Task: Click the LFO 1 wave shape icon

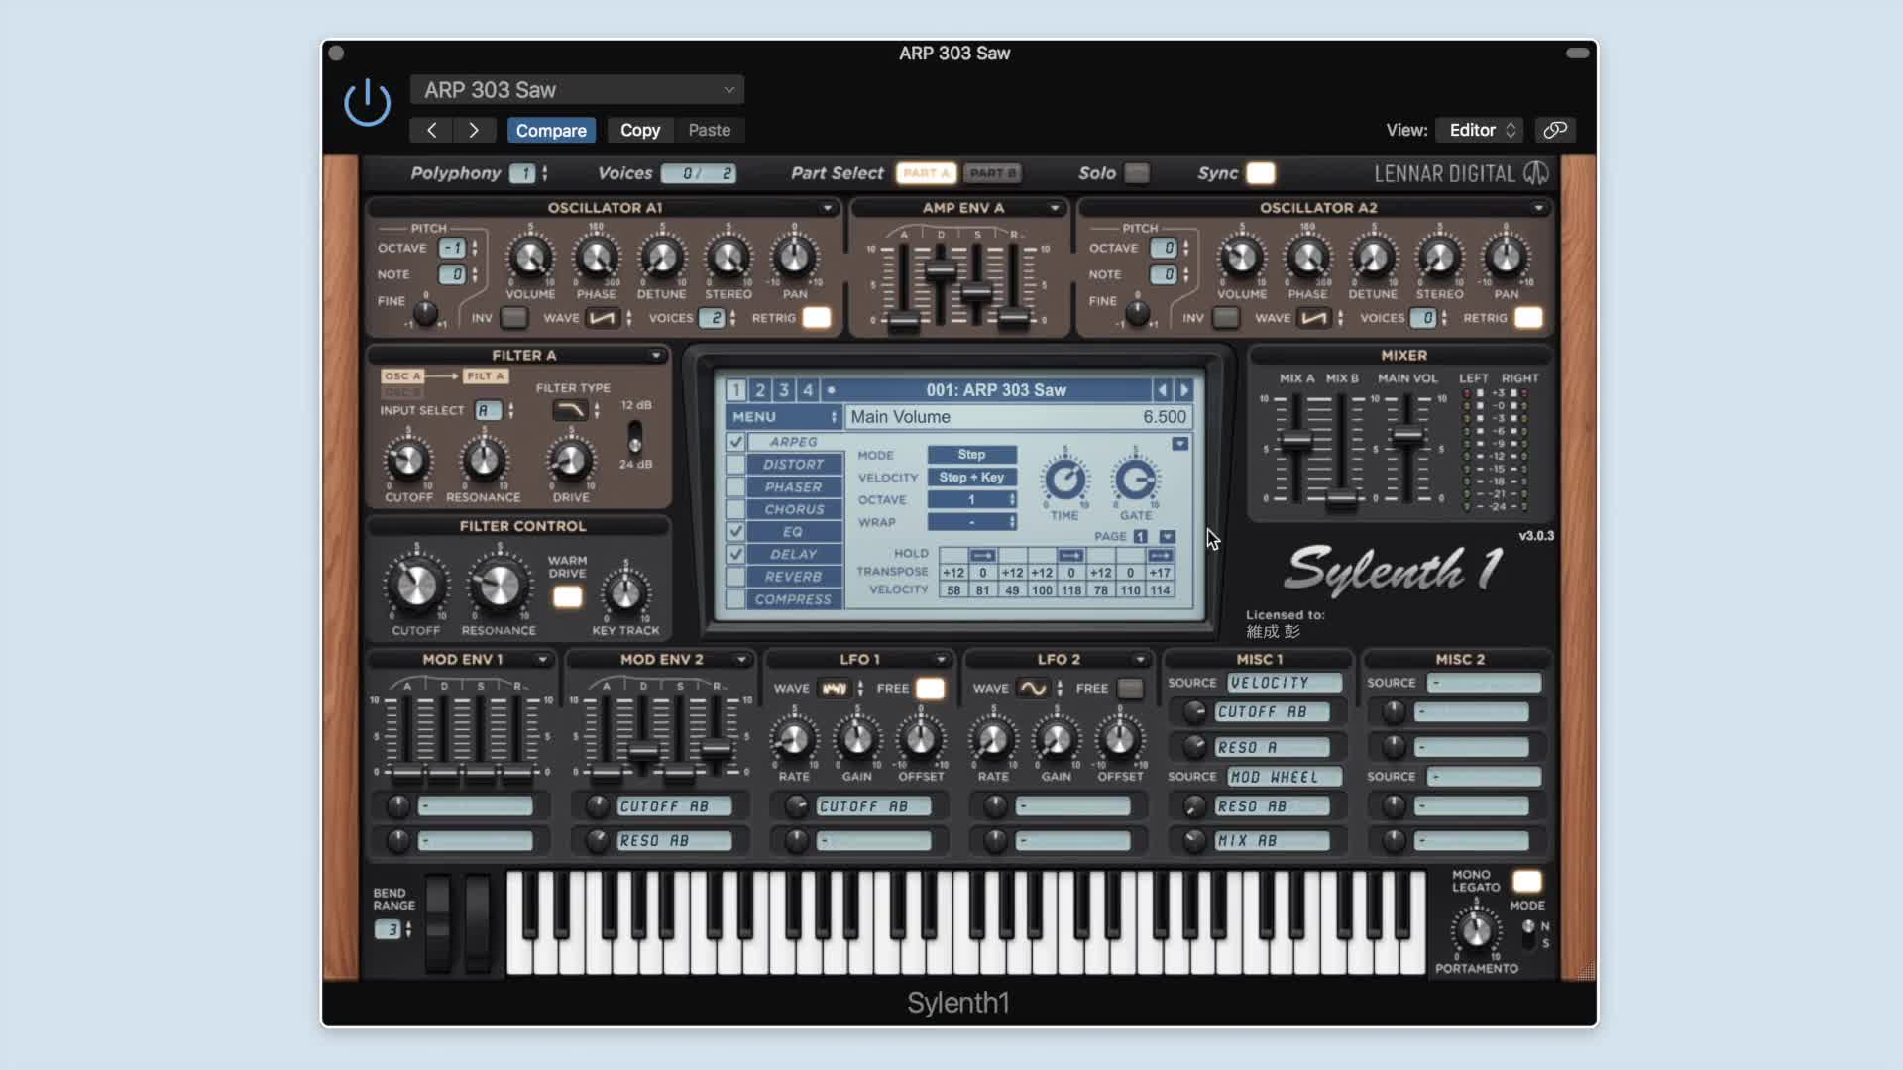Action: click(x=834, y=689)
